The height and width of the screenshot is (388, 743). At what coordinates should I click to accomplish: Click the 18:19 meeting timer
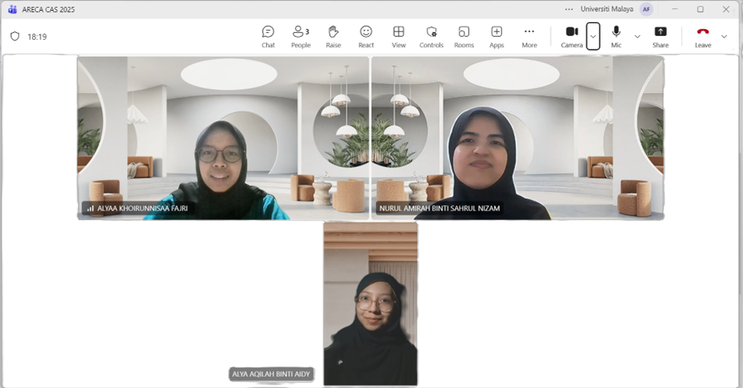[x=37, y=37]
